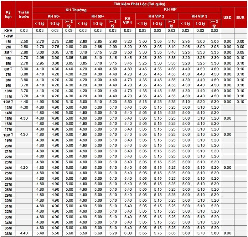Image resolution: width=248 pixels, height=237 pixels.
Task: Click the 18M(*) term row label
Action: coord(8,135)
